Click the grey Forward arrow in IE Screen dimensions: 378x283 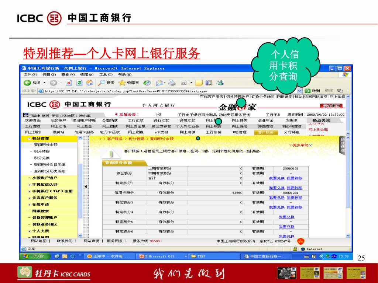pos(53,83)
